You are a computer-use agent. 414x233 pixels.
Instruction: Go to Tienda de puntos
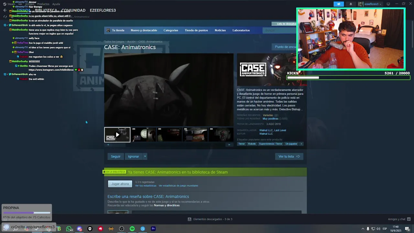196,30
